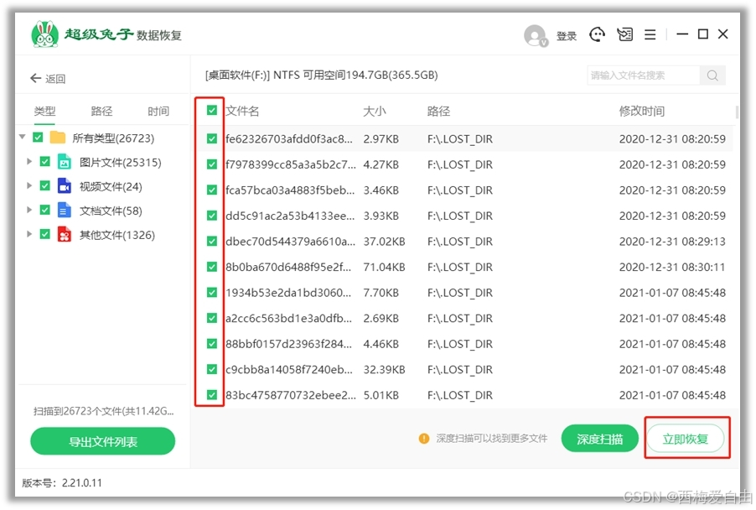
Task: Click the file list vertical scrollbar
Action: [x=737, y=112]
